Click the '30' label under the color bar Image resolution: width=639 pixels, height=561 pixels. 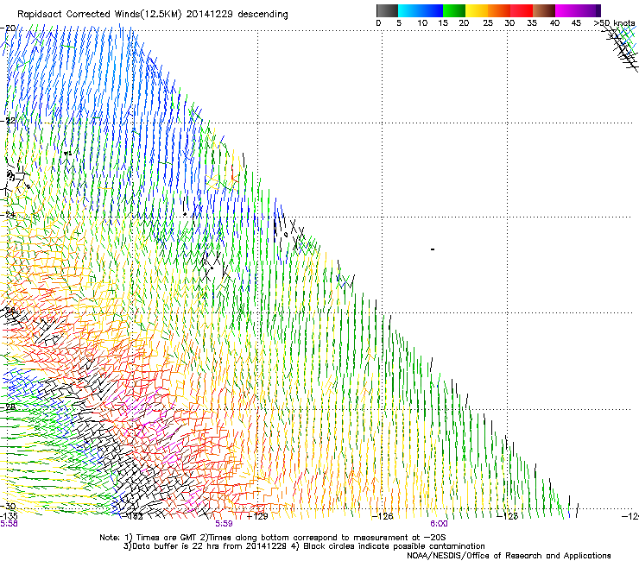509,22
